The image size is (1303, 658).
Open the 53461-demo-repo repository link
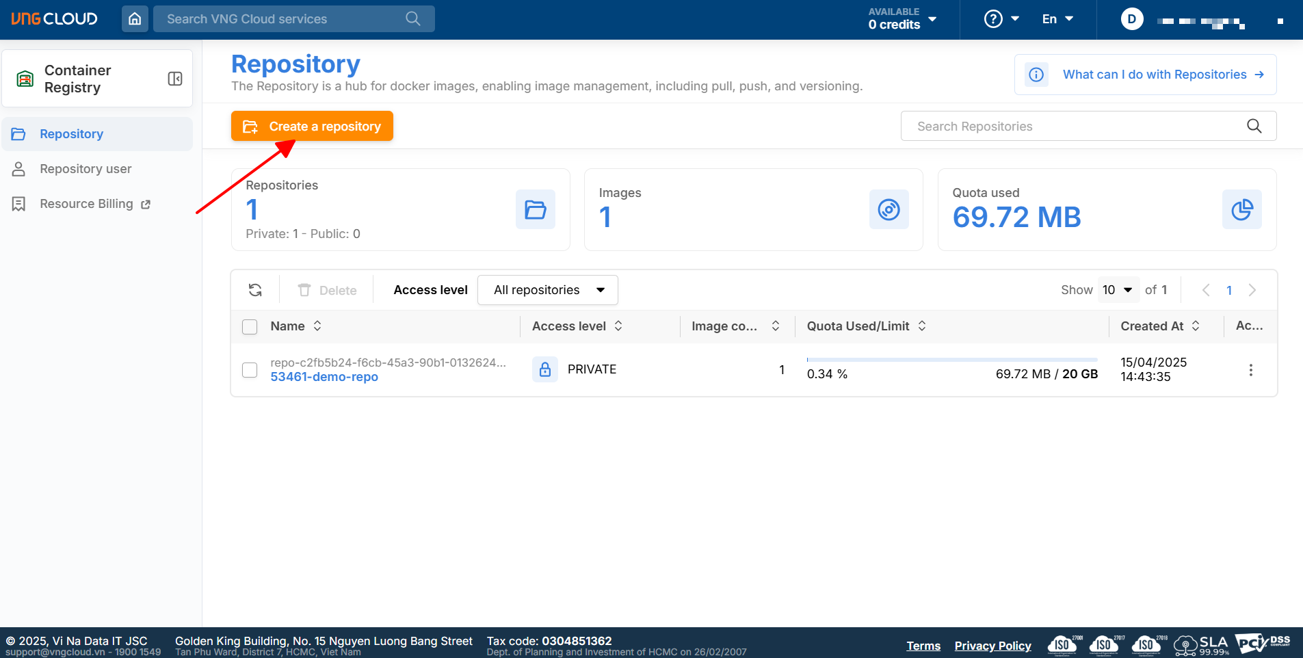tap(324, 377)
